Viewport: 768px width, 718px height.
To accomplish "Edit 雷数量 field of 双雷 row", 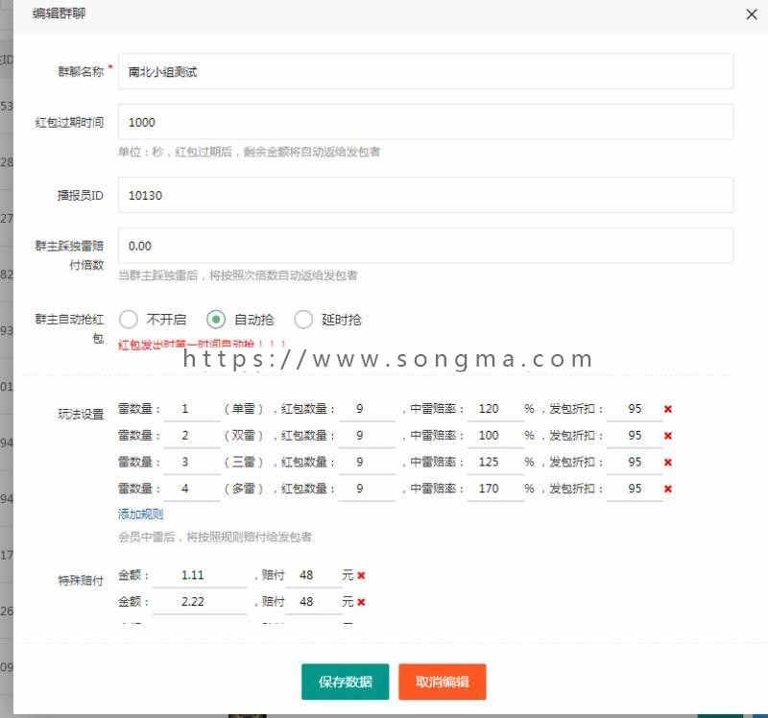I will 192,436.
